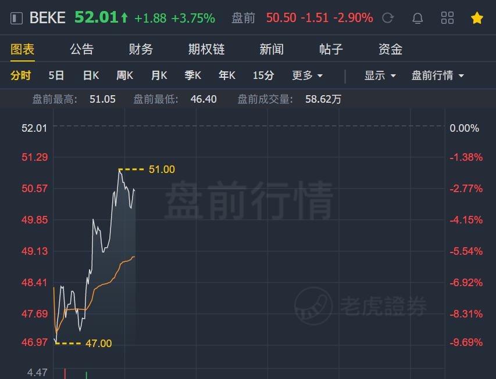Refresh quote with circular arrow icon
Screen dimensions: 496x379
pyautogui.click(x=388, y=18)
